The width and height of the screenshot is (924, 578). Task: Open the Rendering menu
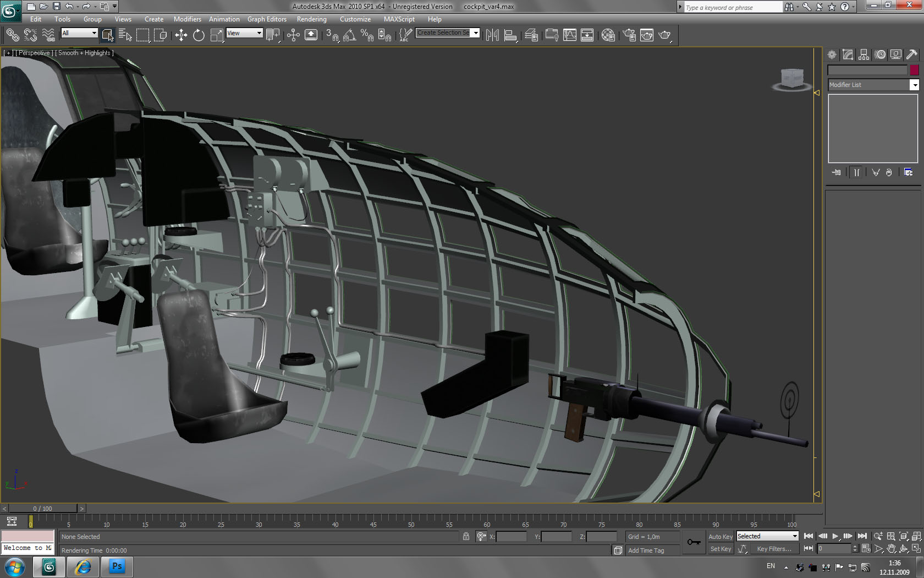click(x=311, y=19)
